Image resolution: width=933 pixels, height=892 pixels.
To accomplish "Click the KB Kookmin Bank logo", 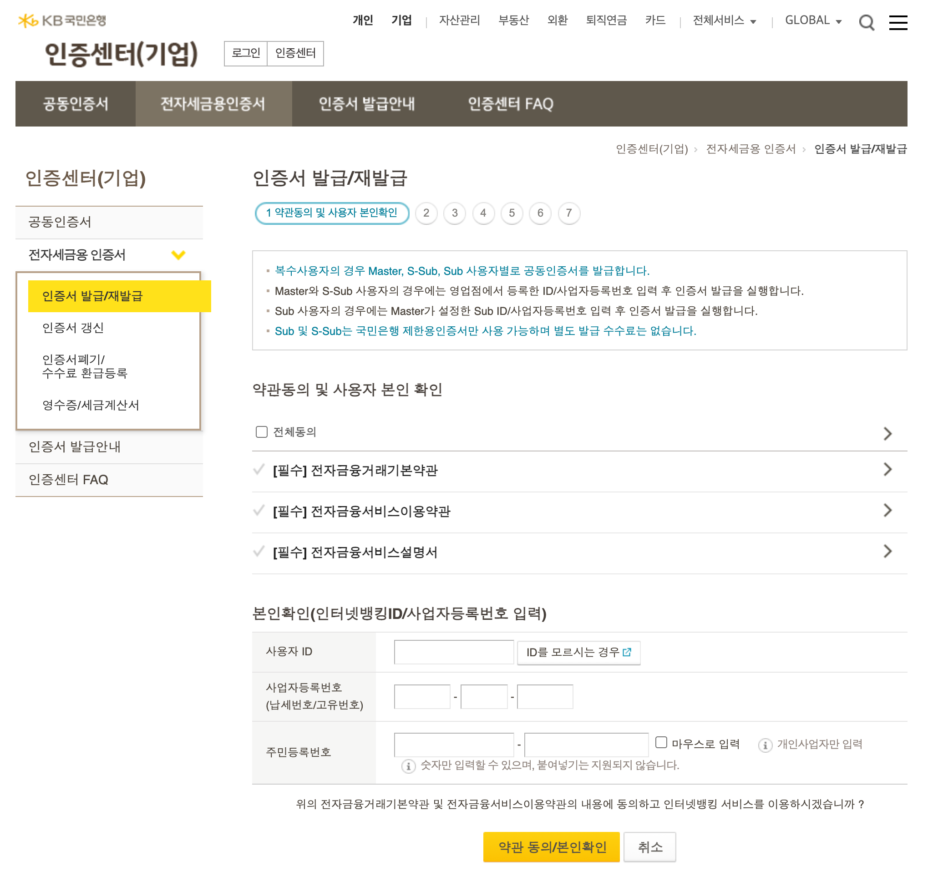I will [62, 20].
